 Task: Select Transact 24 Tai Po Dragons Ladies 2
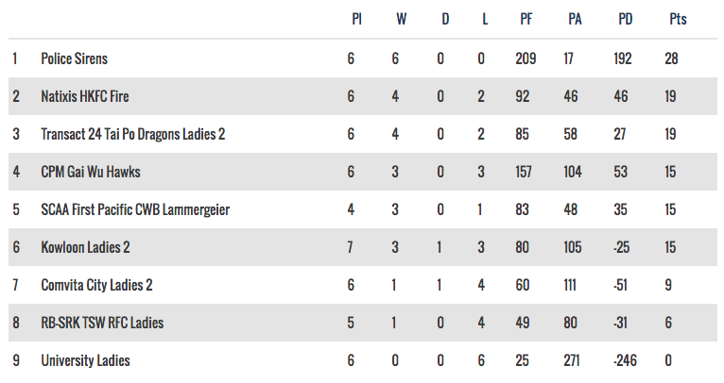(x=132, y=134)
